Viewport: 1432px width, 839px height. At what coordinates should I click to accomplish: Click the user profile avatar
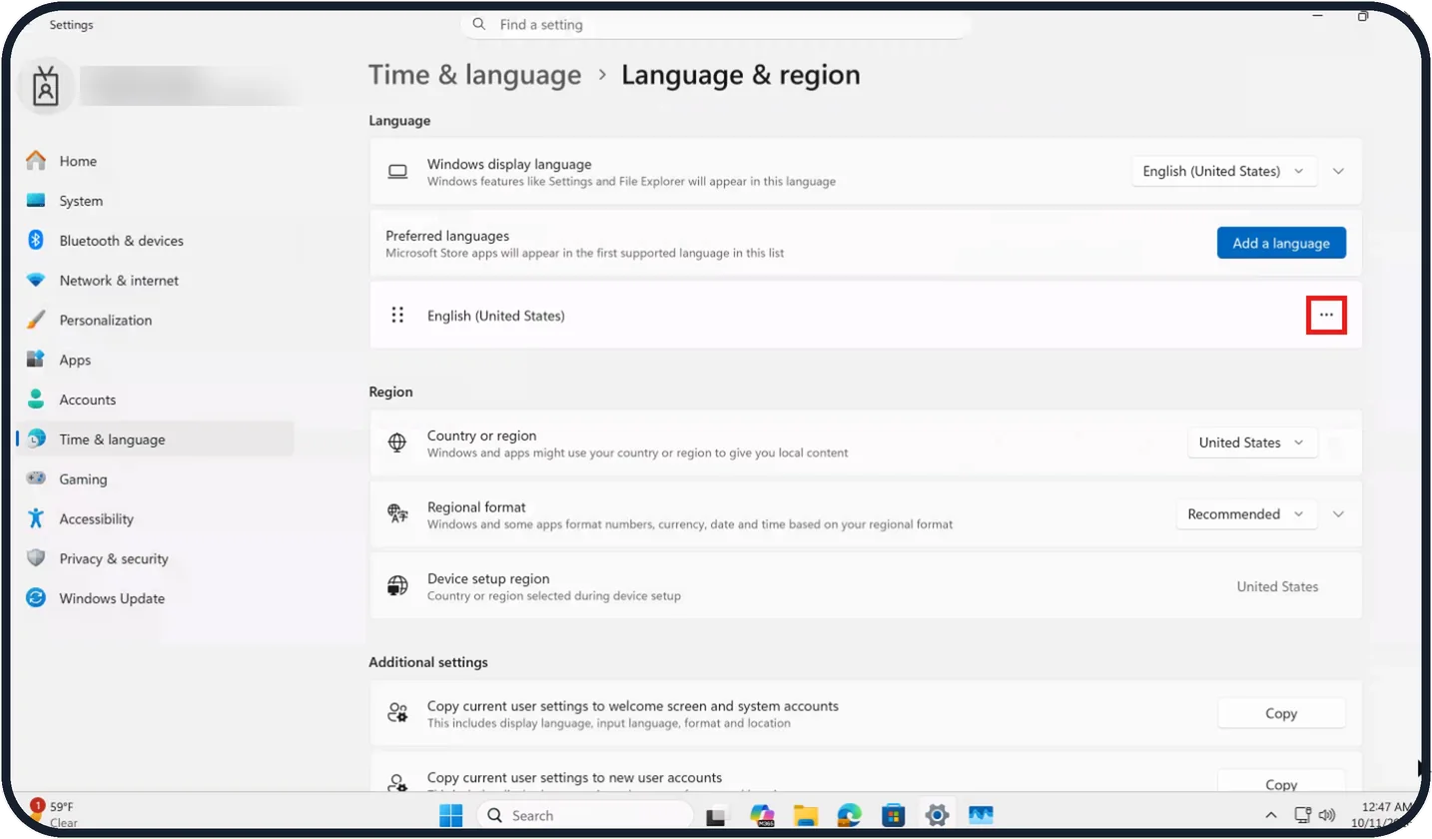[x=46, y=87]
